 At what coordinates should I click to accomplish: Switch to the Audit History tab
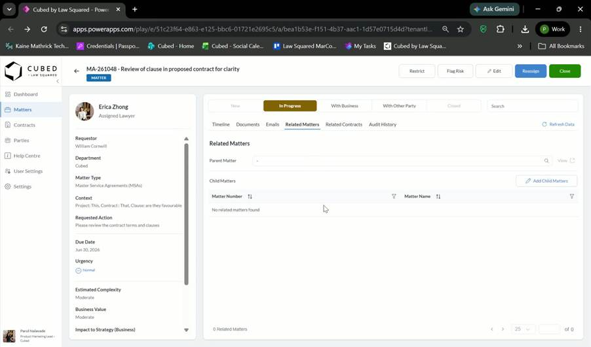point(383,124)
